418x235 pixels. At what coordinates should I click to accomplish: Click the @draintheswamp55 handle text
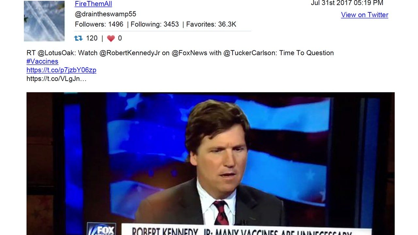pos(105,14)
